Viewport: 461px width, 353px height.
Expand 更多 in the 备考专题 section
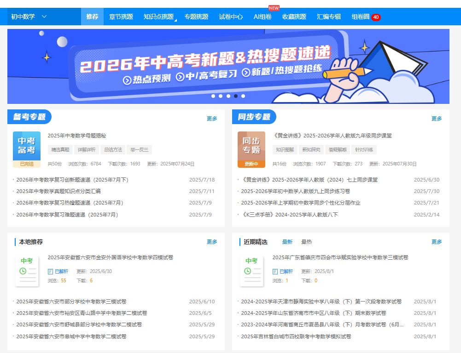212,118
